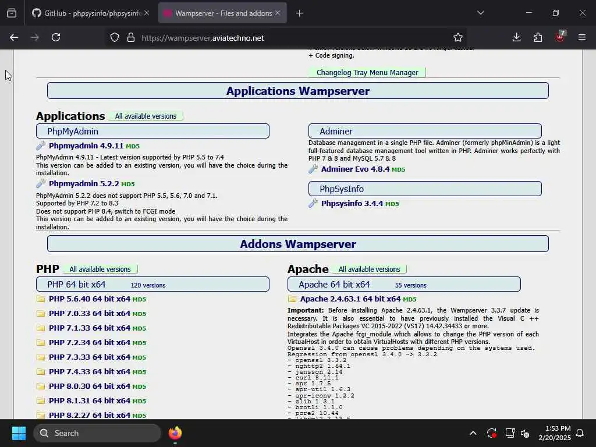Switch to GitHub phpsysinfo tab

(x=90, y=13)
